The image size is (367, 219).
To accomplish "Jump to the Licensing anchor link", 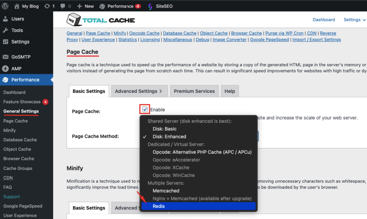I will (150, 39).
